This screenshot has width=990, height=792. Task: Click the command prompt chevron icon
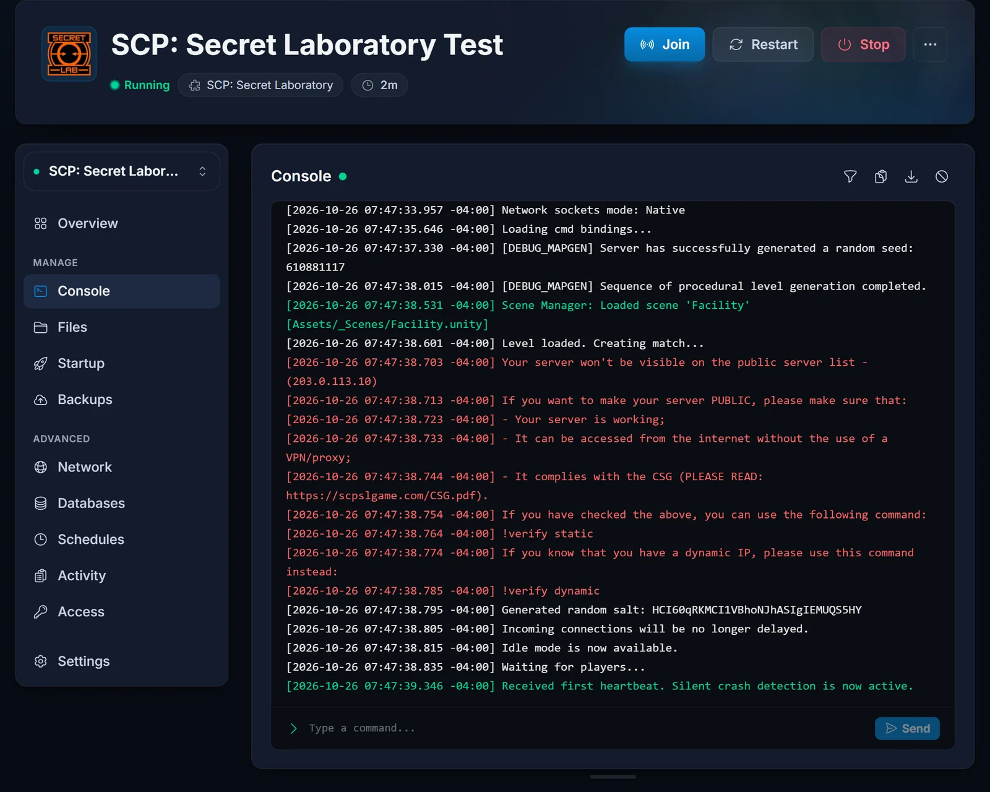click(x=293, y=728)
